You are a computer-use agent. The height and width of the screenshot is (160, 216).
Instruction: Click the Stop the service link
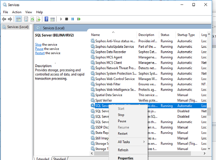pyautogui.click(x=38, y=45)
